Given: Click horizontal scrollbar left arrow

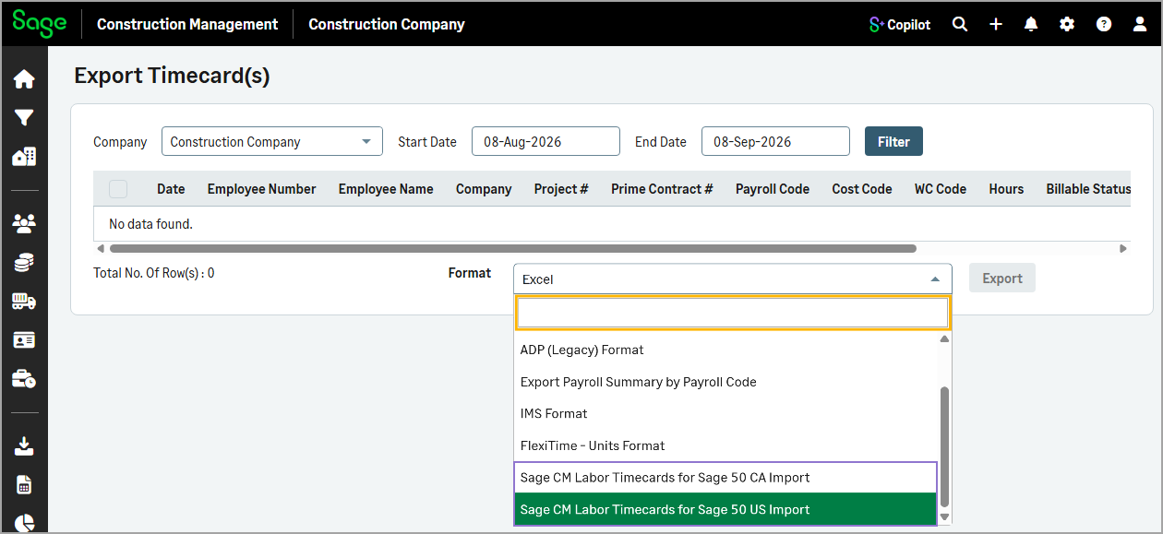Looking at the screenshot, I should [x=101, y=248].
